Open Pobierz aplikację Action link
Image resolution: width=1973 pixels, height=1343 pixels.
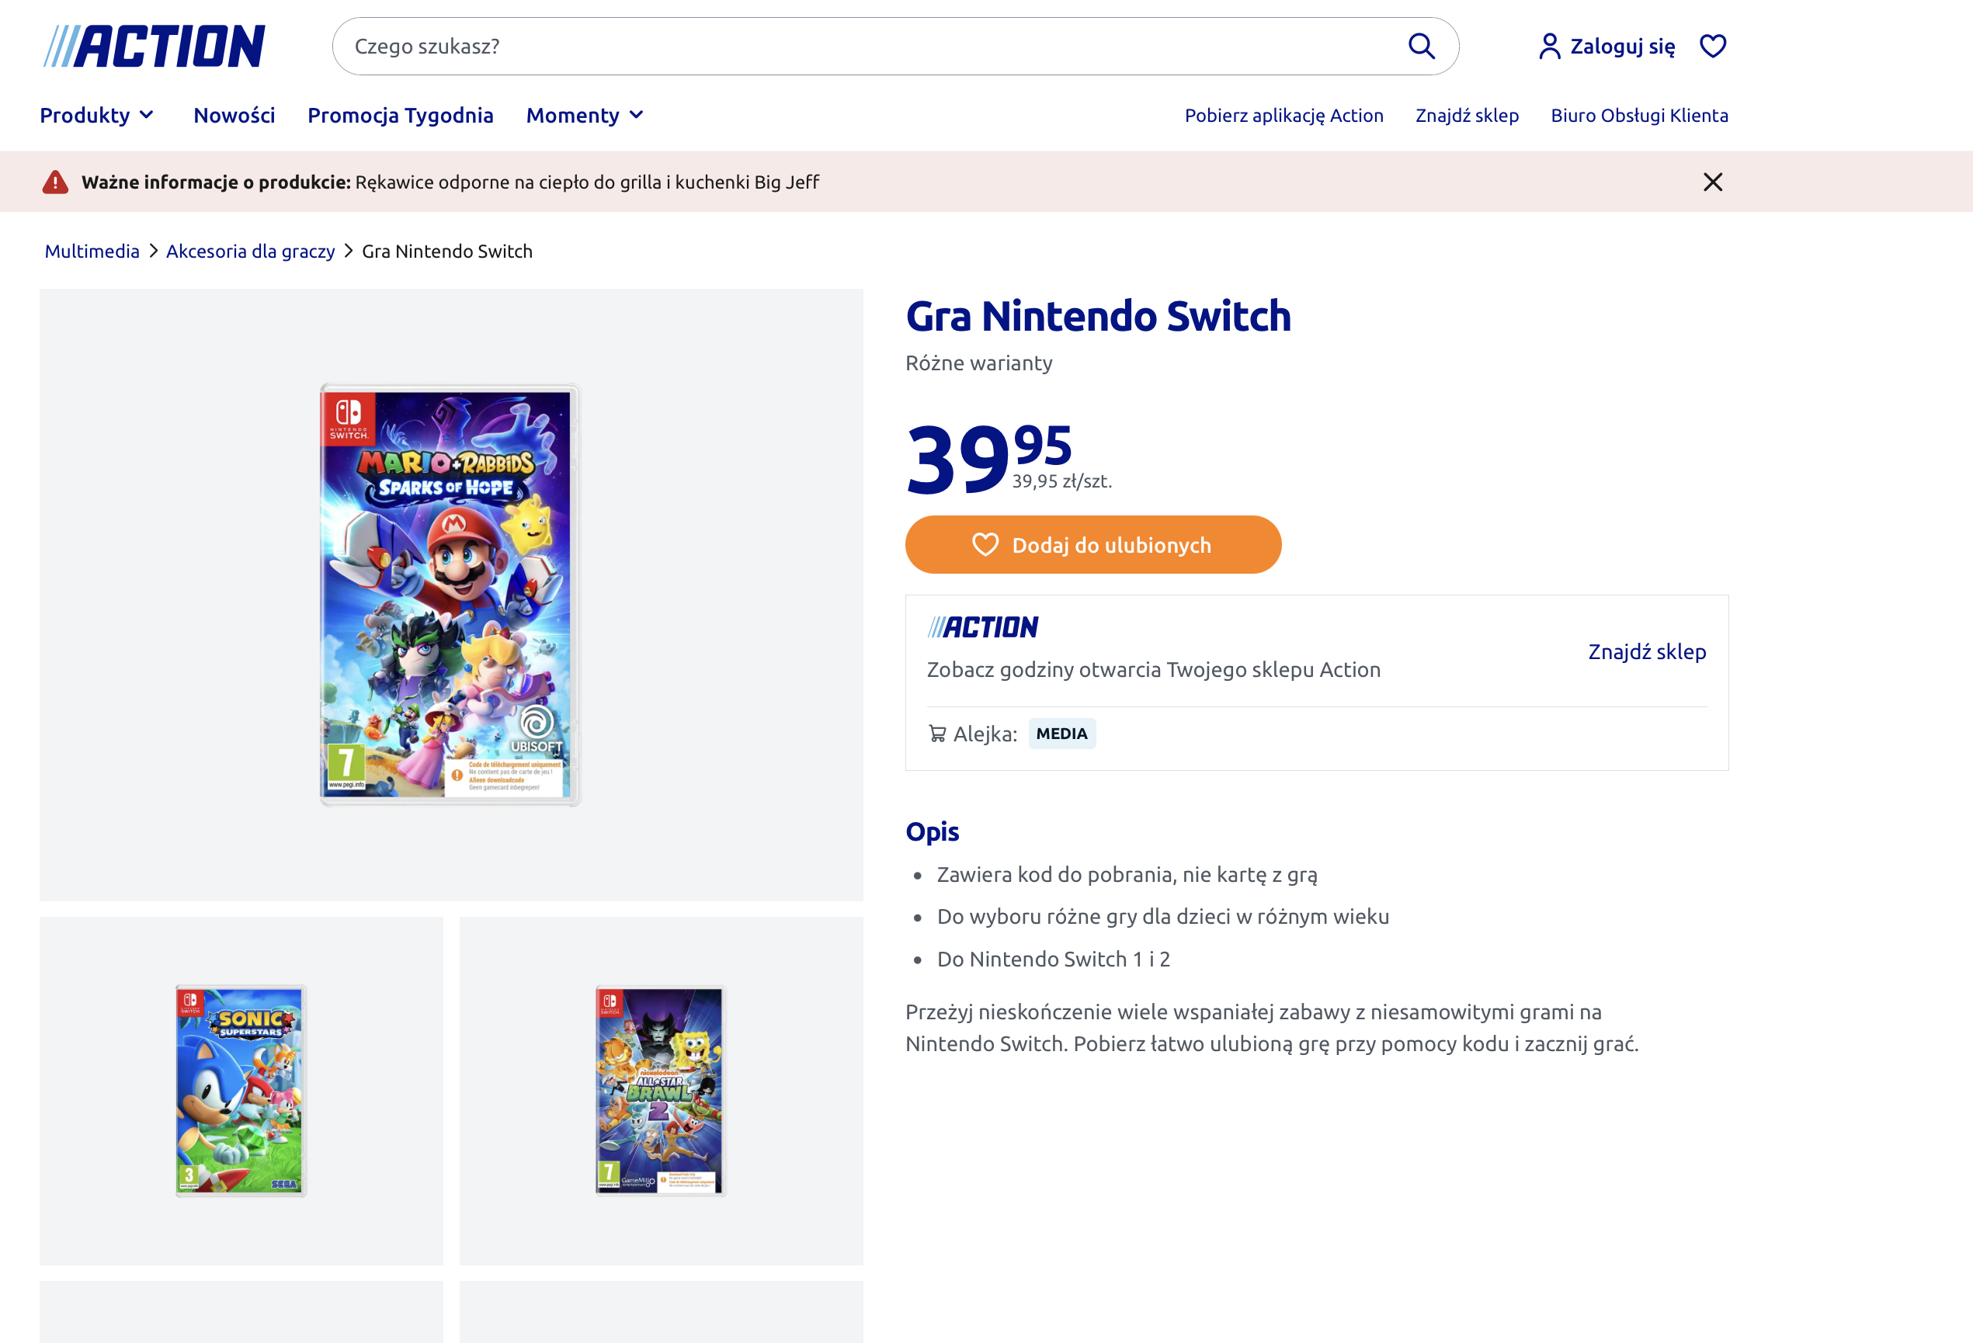tap(1283, 116)
